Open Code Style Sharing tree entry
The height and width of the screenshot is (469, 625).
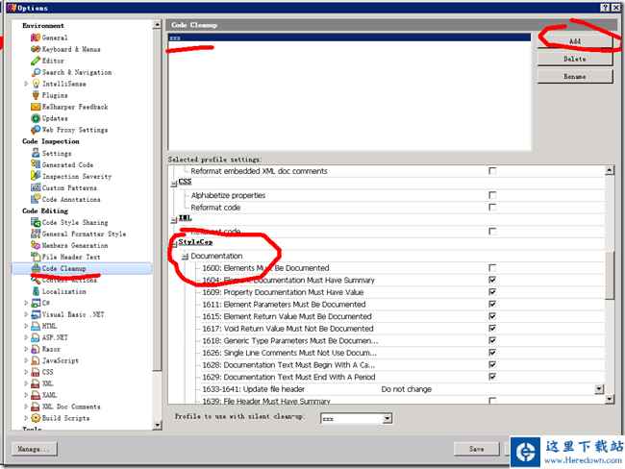75,222
